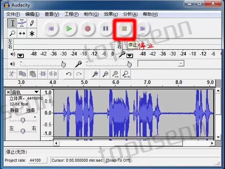Redo the last undone action
Image resolution: width=225 pixels, height=169 pixels.
[x=79, y=74]
